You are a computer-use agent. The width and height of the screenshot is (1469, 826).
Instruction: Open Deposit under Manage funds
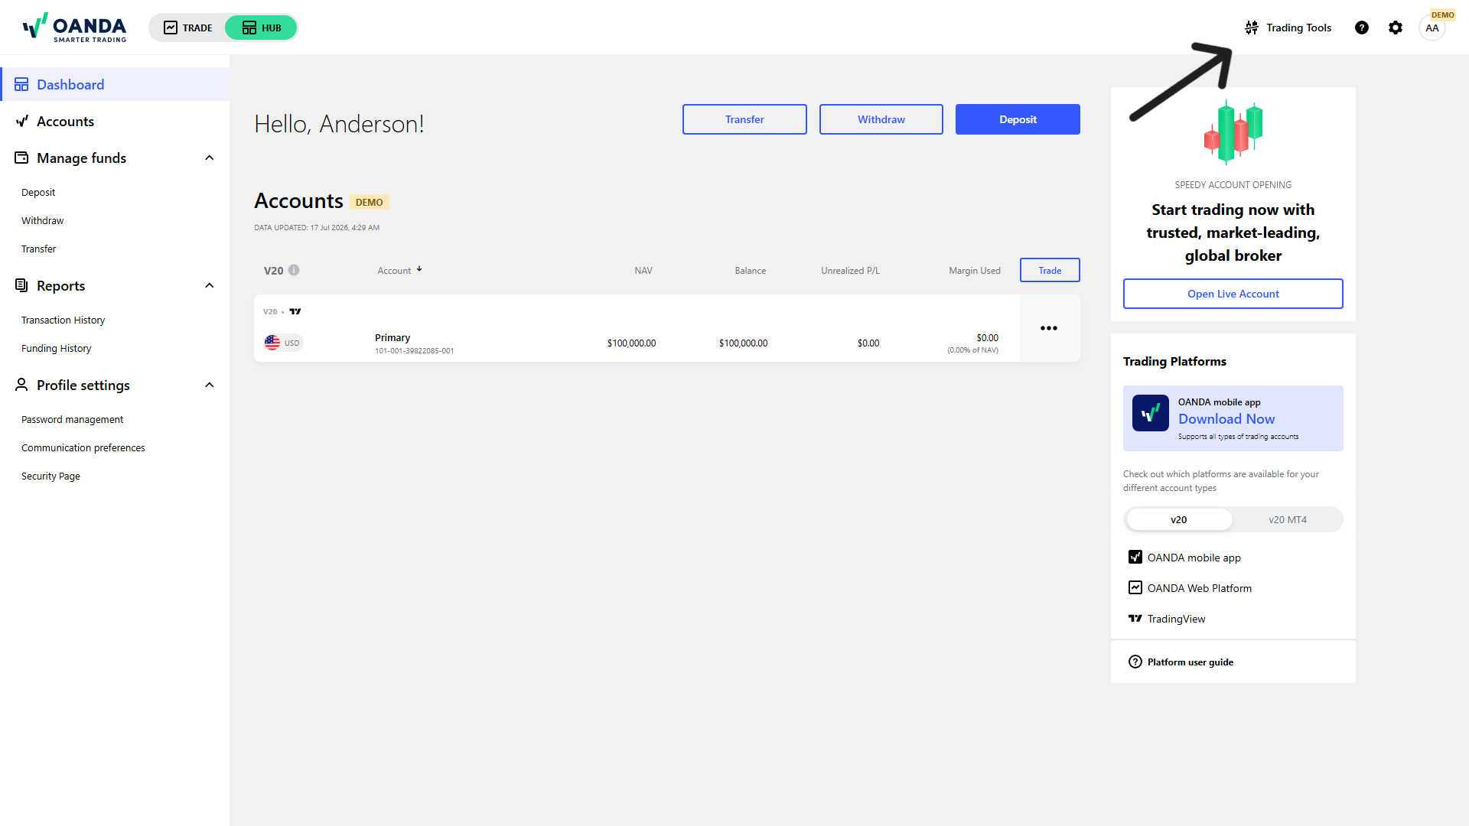pos(38,192)
